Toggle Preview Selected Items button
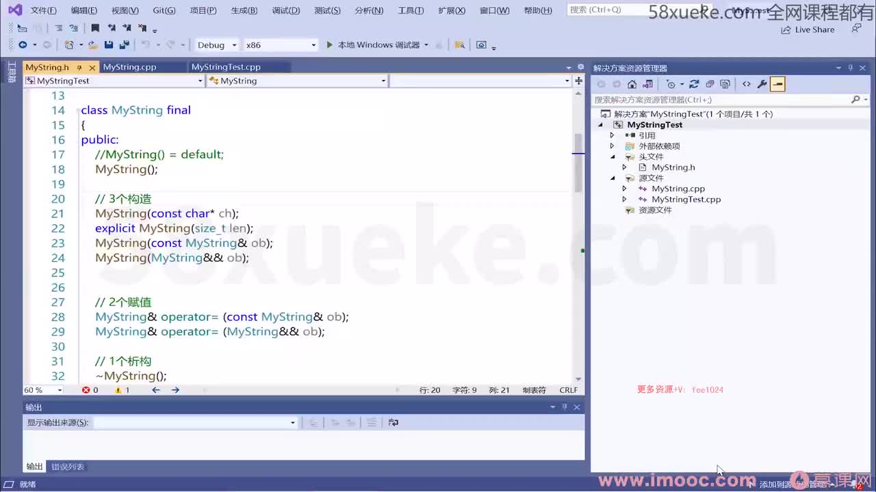 (777, 84)
